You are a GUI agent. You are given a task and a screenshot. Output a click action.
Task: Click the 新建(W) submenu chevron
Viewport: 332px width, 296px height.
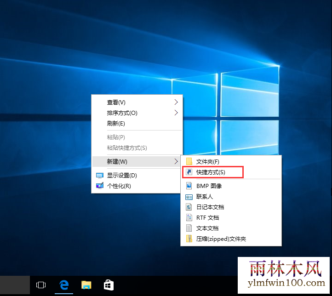176,161
